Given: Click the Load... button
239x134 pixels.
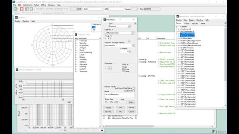Looking at the screenshot, I should coord(120,108).
